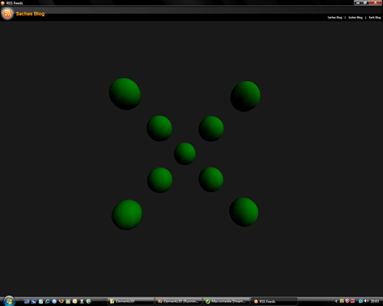This screenshot has width=383, height=306.
Task: Switch to Elements3D (Running) taskbar button
Action: (x=179, y=302)
